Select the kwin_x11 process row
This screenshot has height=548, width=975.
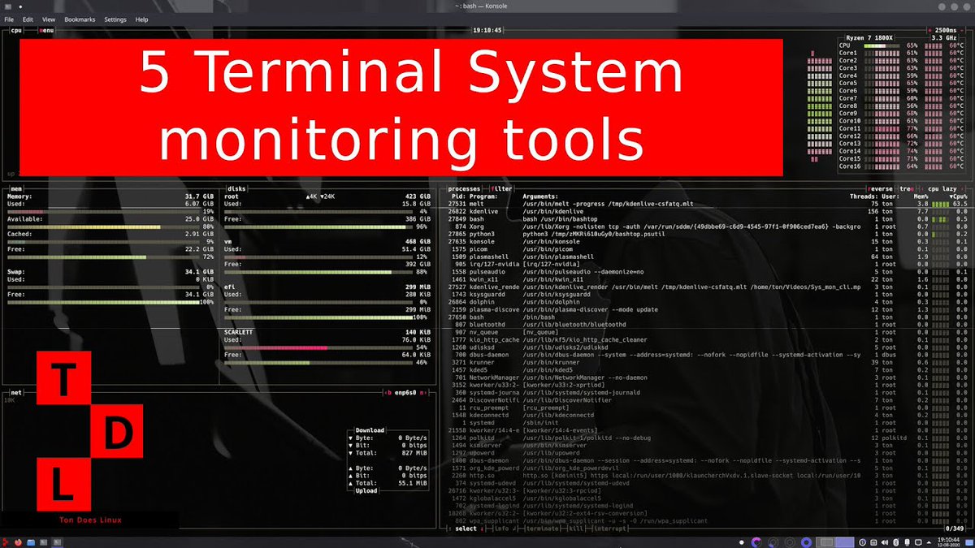[707, 279]
